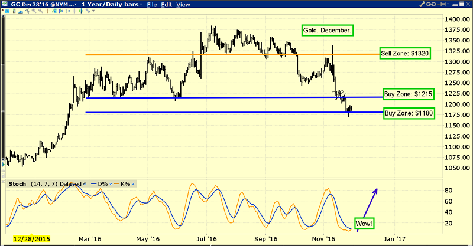
Task: Click the chain link window-grouping icon
Action: [431, 4]
